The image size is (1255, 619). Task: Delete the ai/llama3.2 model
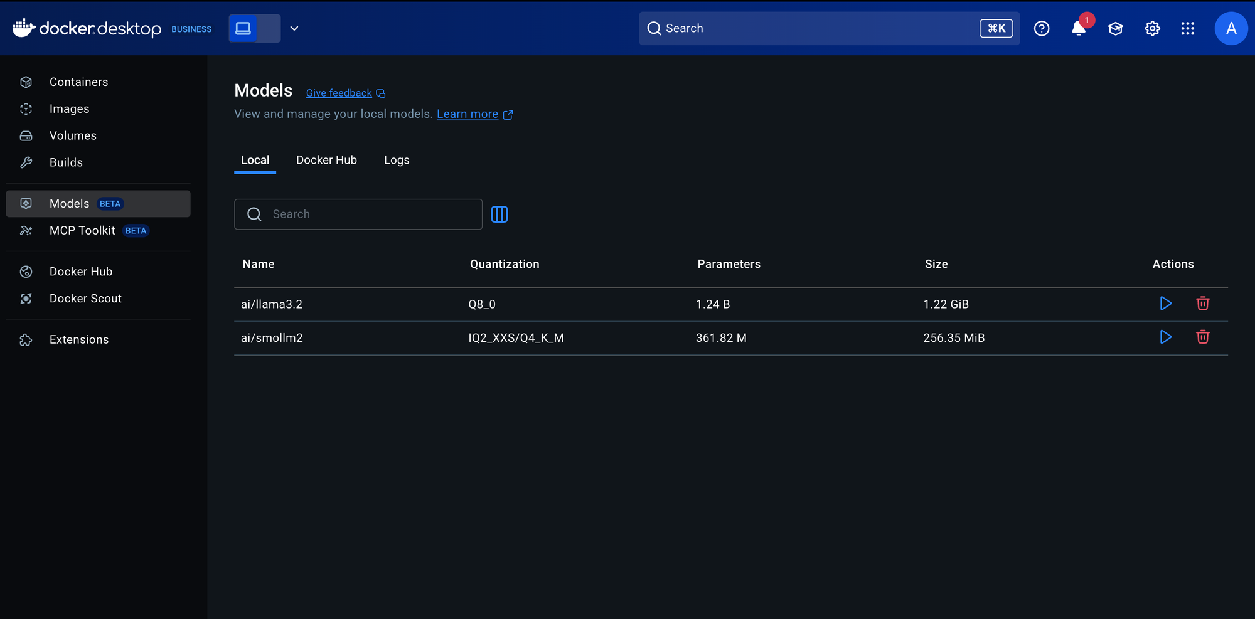tap(1202, 304)
